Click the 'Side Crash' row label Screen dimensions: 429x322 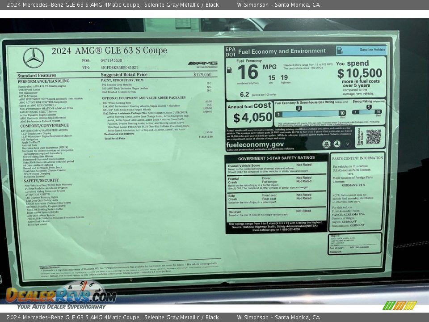232,197
